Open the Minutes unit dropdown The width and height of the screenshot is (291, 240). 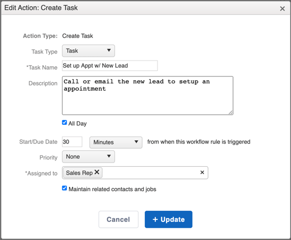(116, 142)
